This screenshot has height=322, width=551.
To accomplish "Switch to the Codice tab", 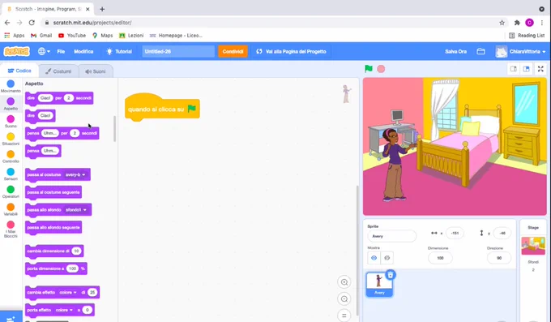I will [19, 71].
